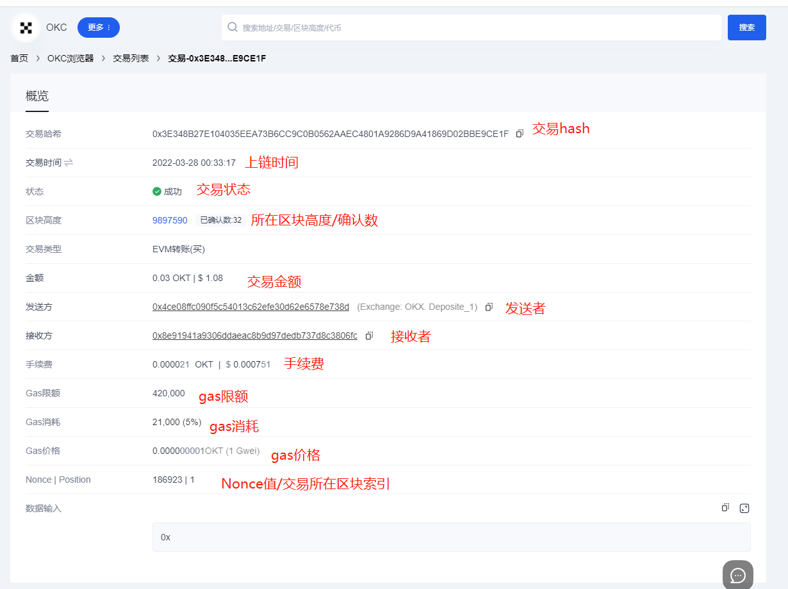Screen dimensions: 788x589
Task: Copy the 数据输入 data using copy icon
Action: (x=725, y=508)
